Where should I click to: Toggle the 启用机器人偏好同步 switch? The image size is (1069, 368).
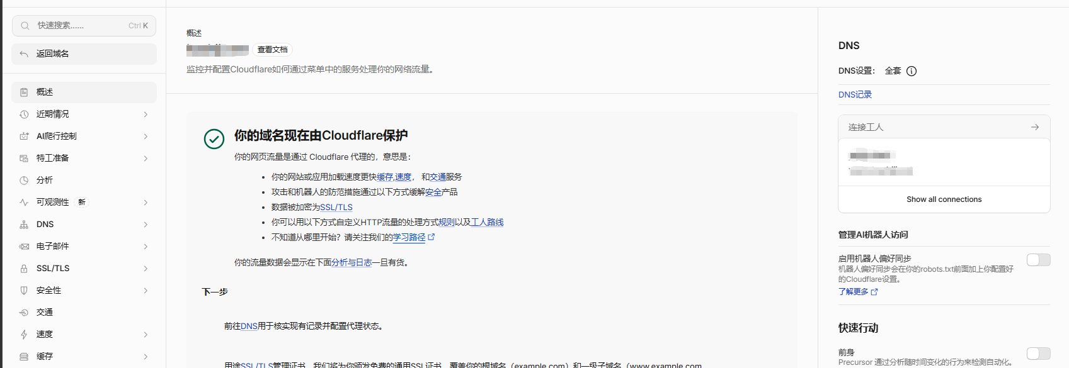(1038, 260)
